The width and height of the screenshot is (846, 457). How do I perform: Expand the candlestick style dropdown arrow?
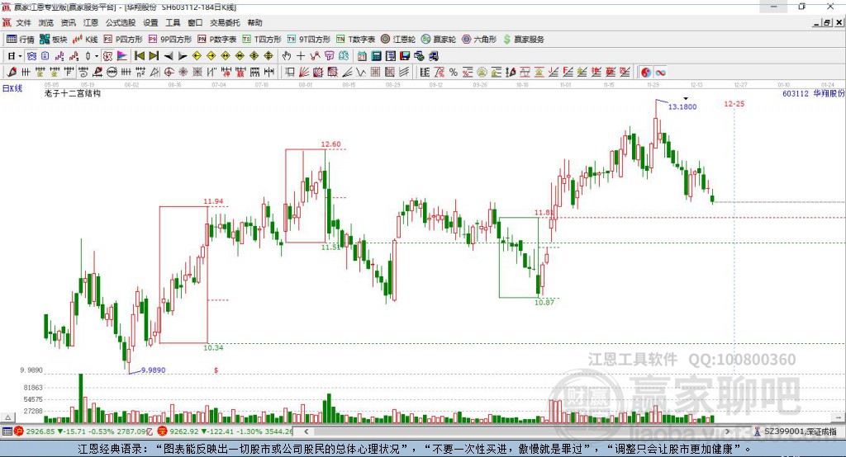click(x=97, y=56)
